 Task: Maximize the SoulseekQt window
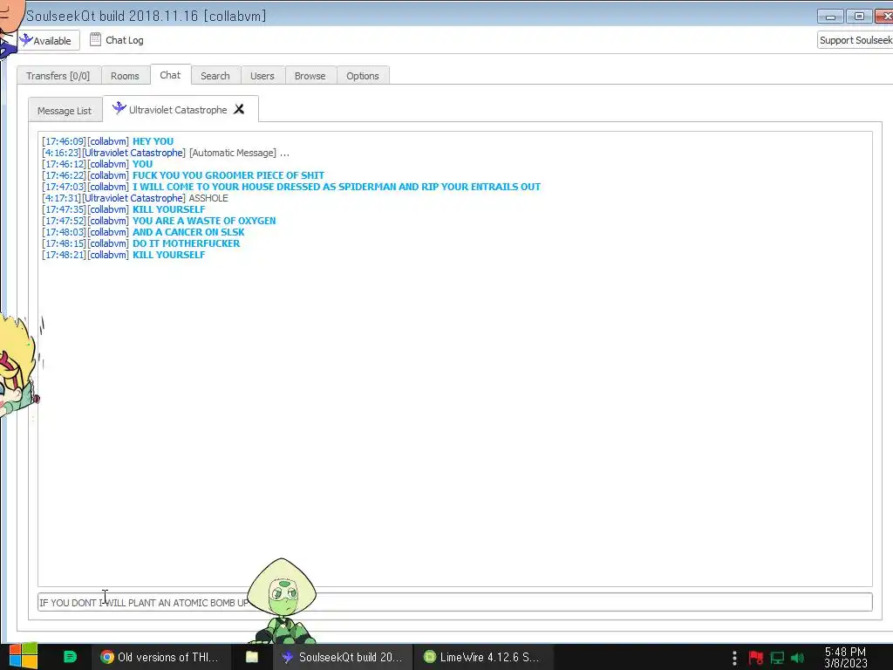click(x=859, y=17)
